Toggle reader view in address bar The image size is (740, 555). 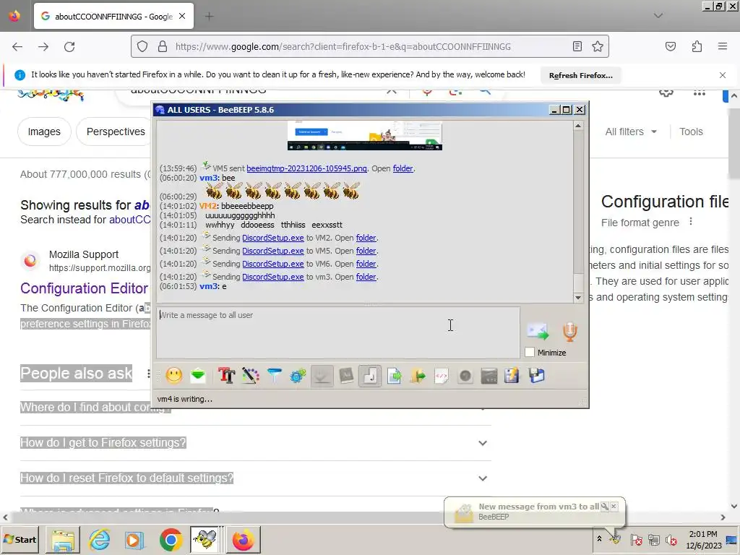577,46
